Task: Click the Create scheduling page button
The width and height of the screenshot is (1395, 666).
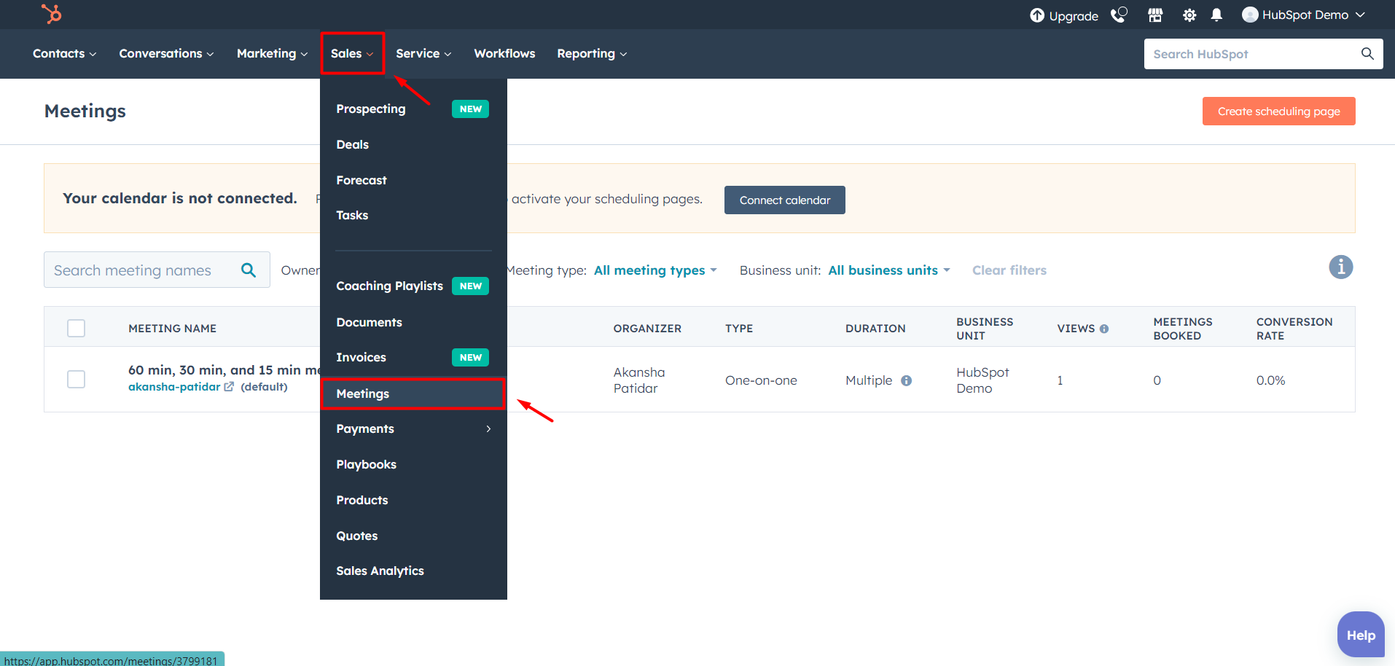Action: coord(1278,111)
